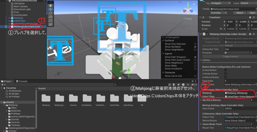Collapse the Transform component
This screenshot has width=257, height=132.
200,17
